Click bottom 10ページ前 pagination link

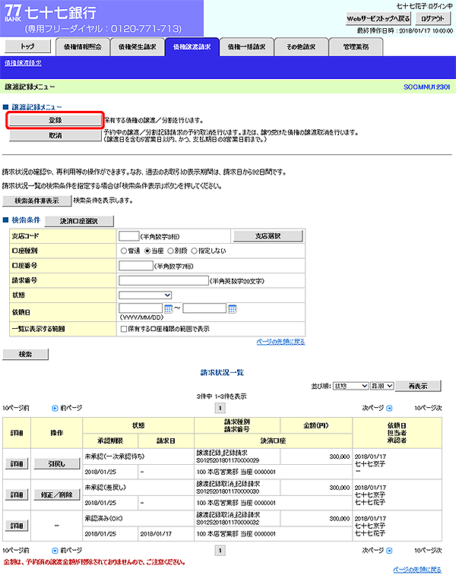tap(16, 551)
